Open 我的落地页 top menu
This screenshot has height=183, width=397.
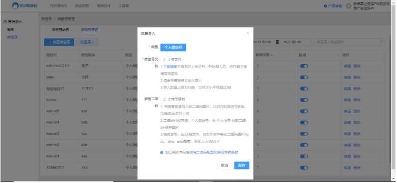pos(58,6)
